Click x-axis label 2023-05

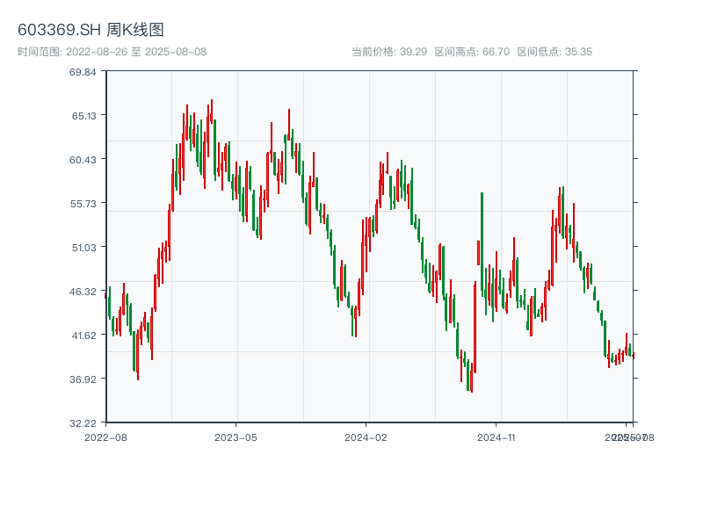[x=236, y=437]
